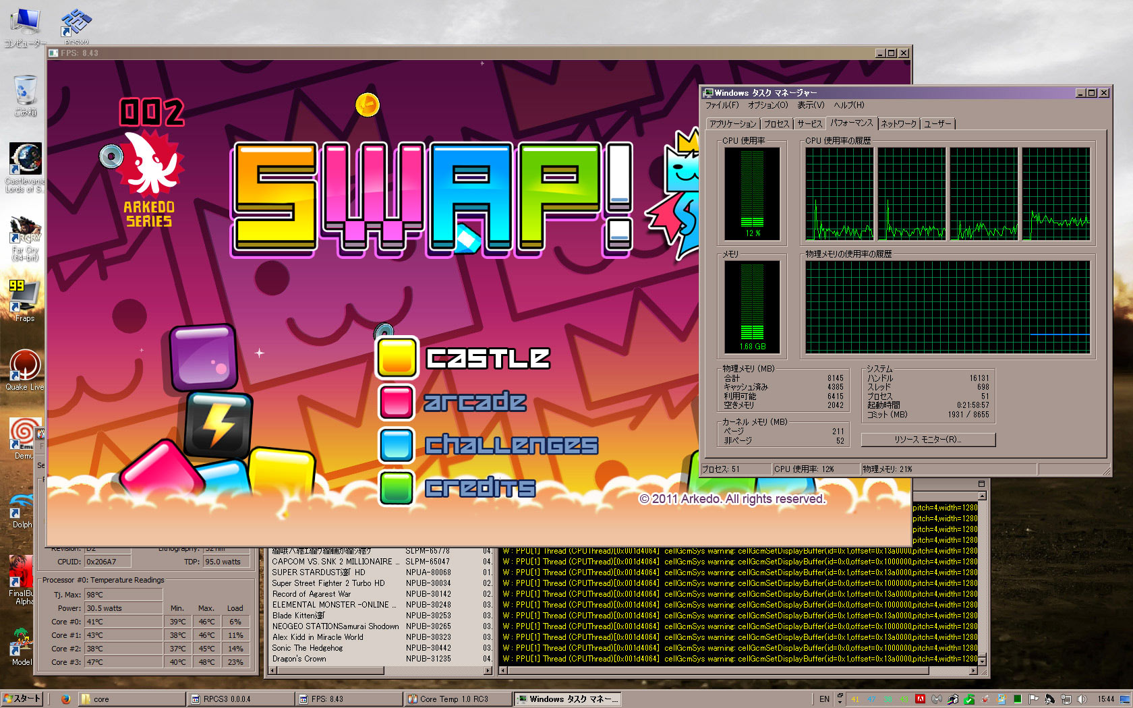Click the green CPU meter tray icon
The height and width of the screenshot is (708, 1133).
click(x=1017, y=699)
